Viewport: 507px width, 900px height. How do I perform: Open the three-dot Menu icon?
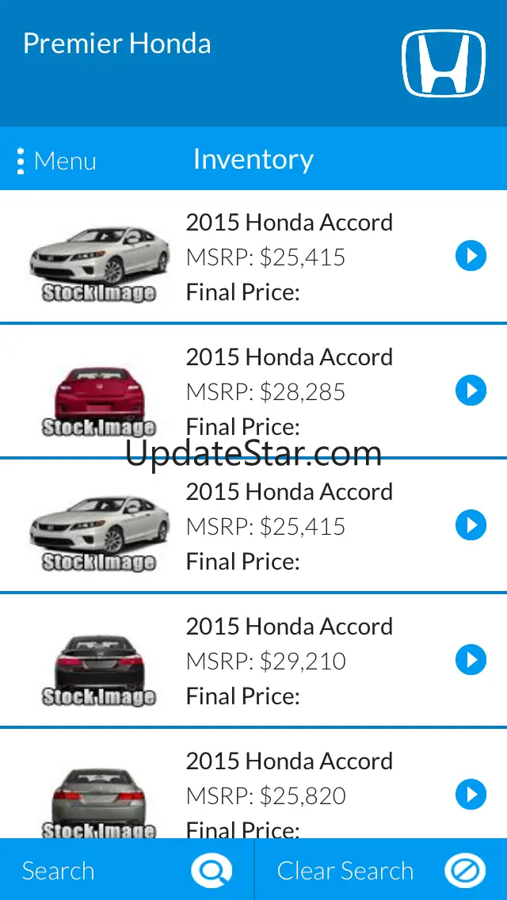click(21, 161)
